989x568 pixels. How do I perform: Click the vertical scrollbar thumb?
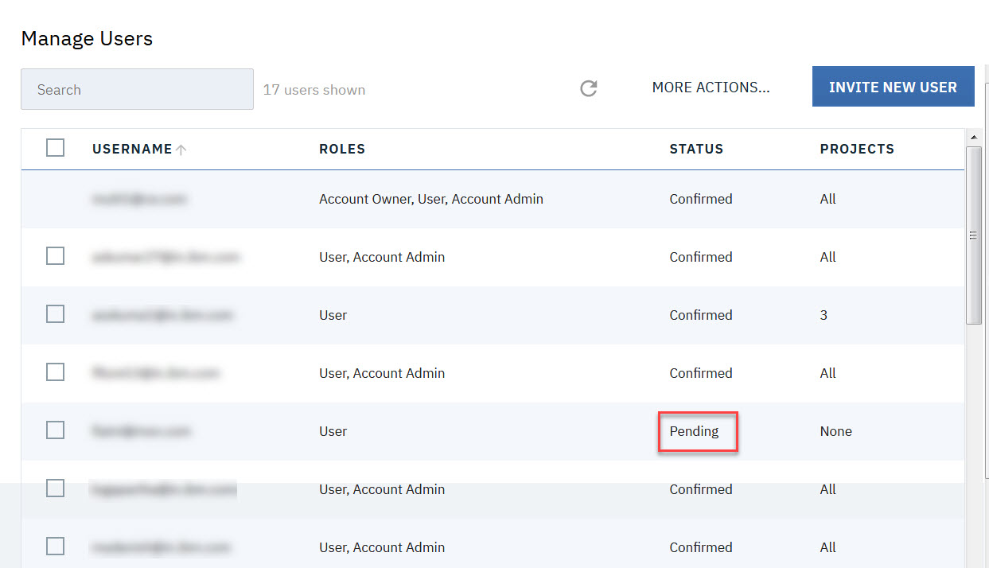[x=974, y=235]
